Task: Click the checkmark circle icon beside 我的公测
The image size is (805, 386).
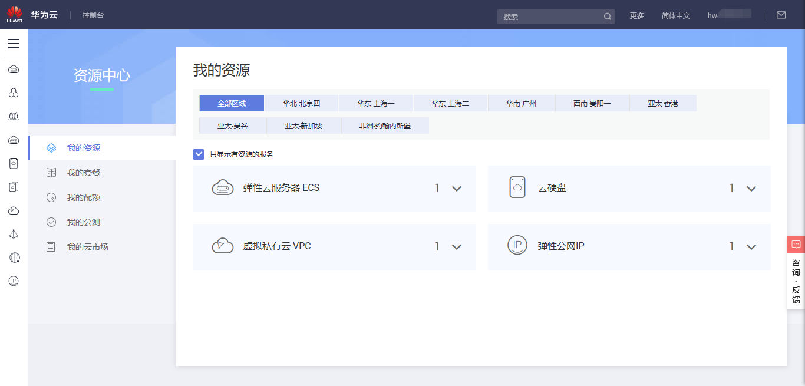Action: 51,222
